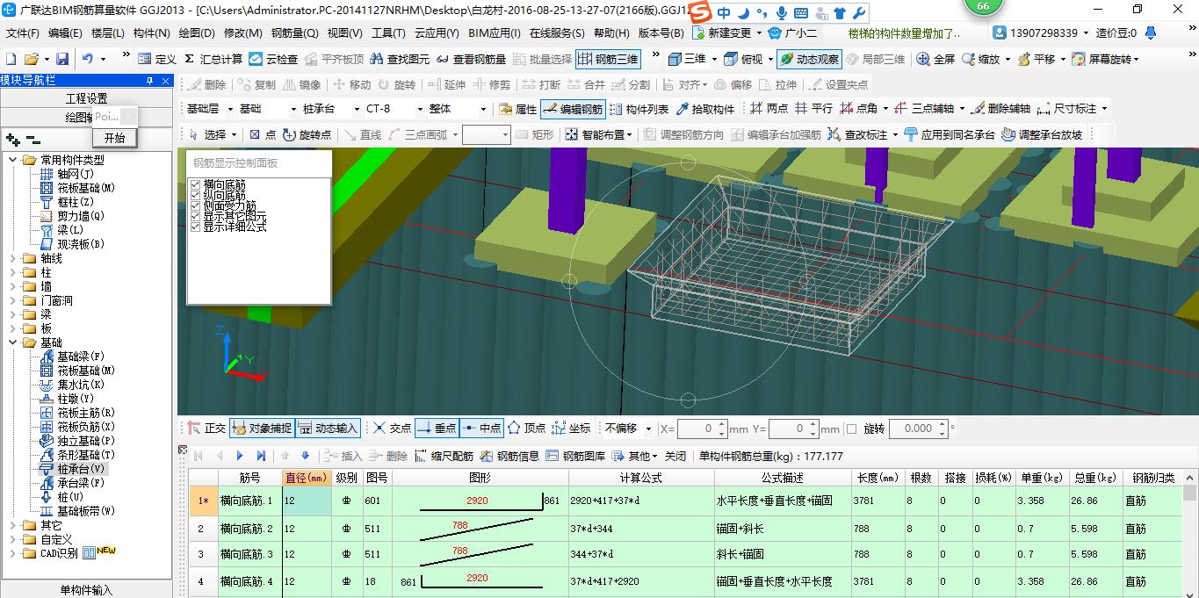Select 平行 parallel axis tool
The height and width of the screenshot is (598, 1199).
point(813,109)
